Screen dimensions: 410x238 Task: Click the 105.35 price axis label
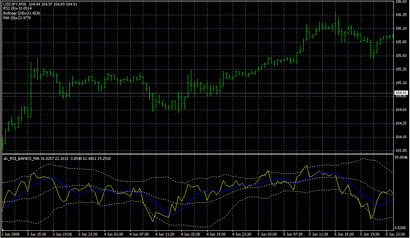point(401,69)
